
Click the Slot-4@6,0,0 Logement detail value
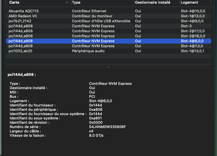pos(101,101)
